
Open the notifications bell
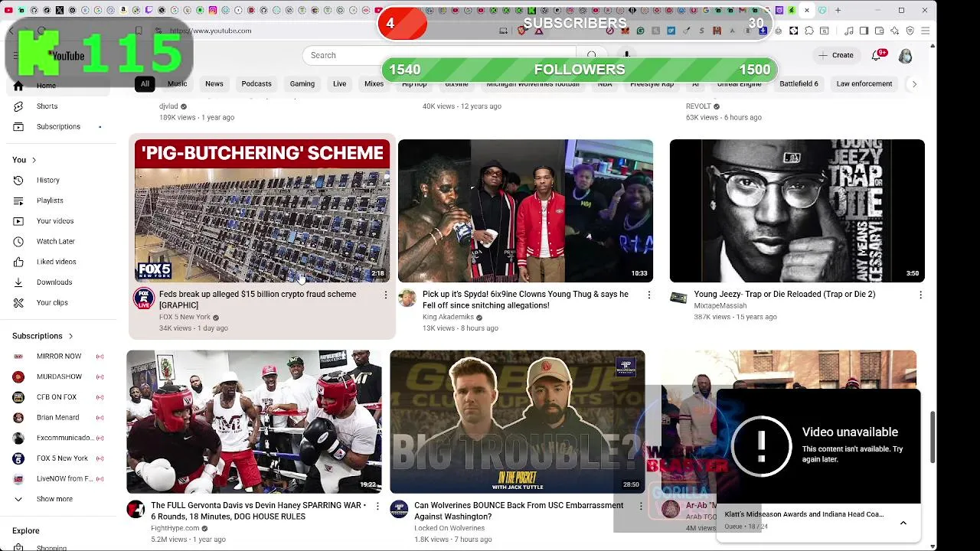tap(877, 55)
